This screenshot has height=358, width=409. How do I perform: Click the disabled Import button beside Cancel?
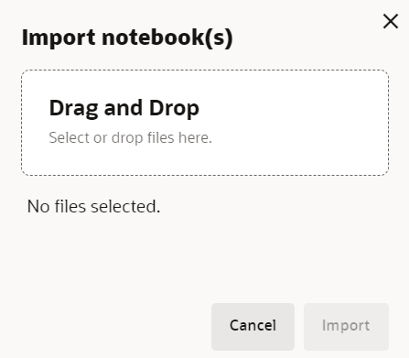pos(346,327)
